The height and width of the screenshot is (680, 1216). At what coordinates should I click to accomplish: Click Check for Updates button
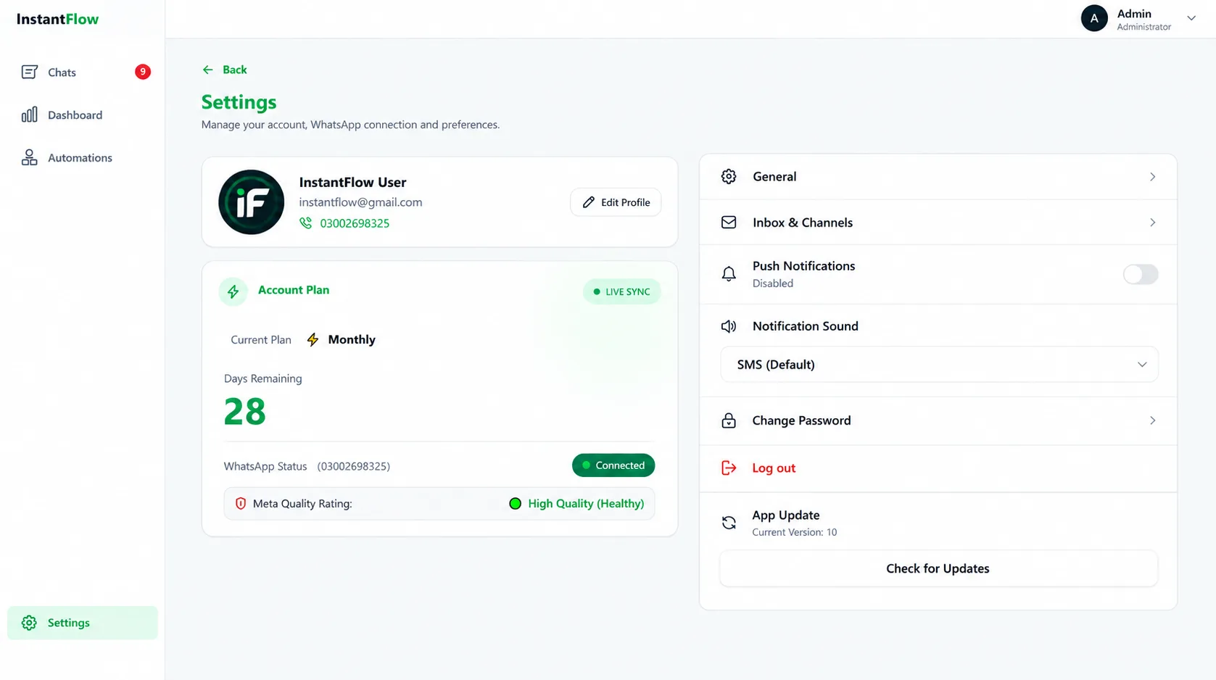pos(938,568)
